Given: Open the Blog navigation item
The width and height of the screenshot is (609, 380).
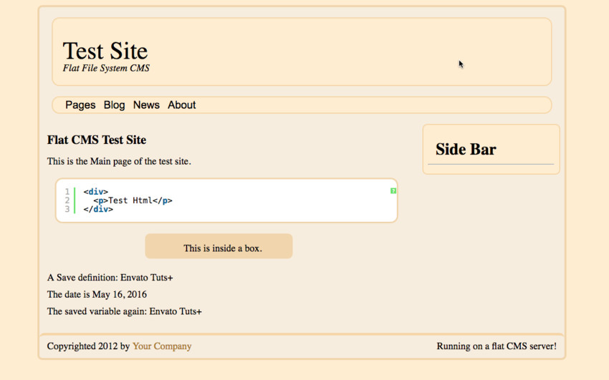Looking at the screenshot, I should [x=114, y=105].
